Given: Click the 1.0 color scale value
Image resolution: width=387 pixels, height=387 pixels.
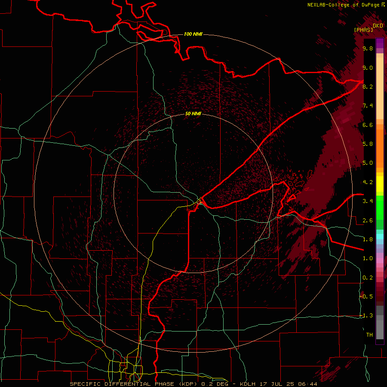Looking at the screenshot, I should 368,258.
